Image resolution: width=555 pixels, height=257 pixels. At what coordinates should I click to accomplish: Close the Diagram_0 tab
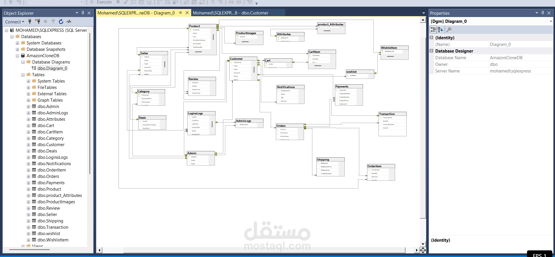point(187,13)
